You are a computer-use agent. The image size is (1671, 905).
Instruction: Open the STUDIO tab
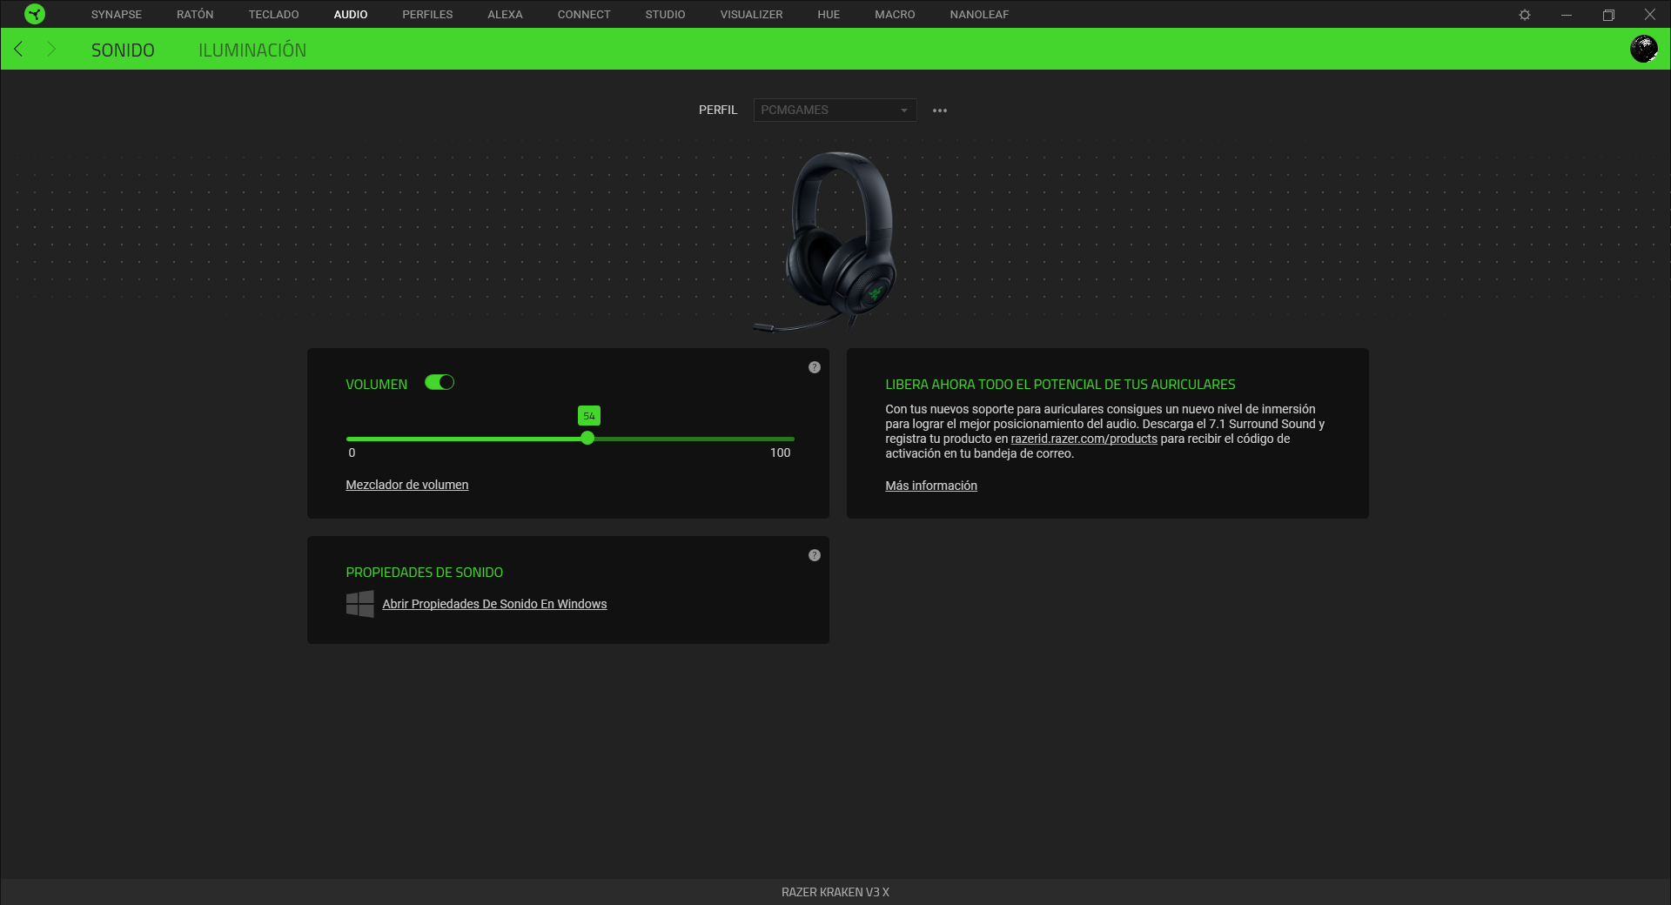[665, 15]
